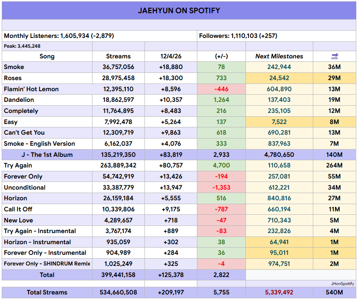Click the red '-446' change value
This screenshot has height=300, width=358.
pos(221,89)
